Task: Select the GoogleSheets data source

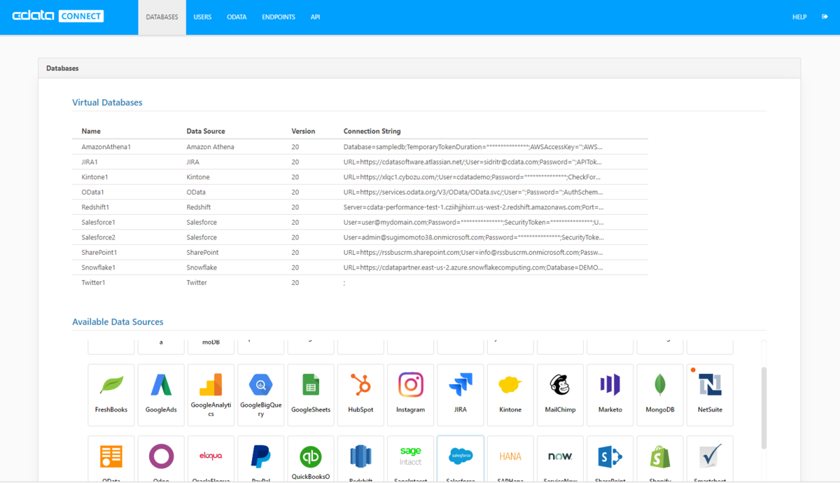Action: tap(311, 395)
